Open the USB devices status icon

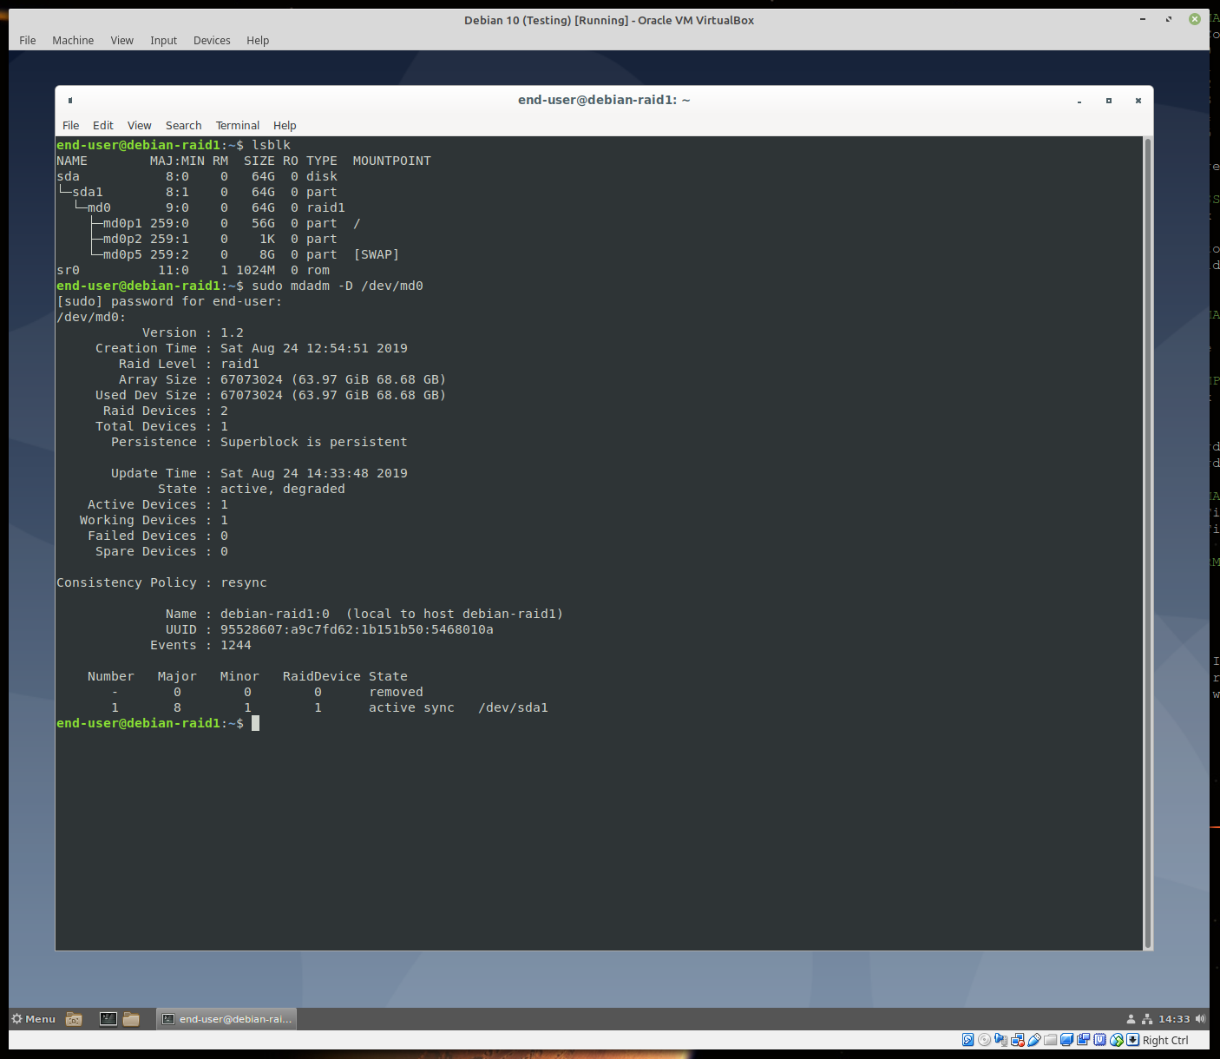(1033, 1039)
